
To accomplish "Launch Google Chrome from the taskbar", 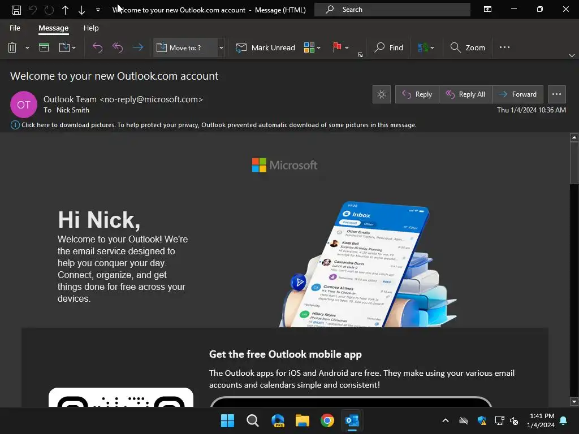I will click(327, 420).
